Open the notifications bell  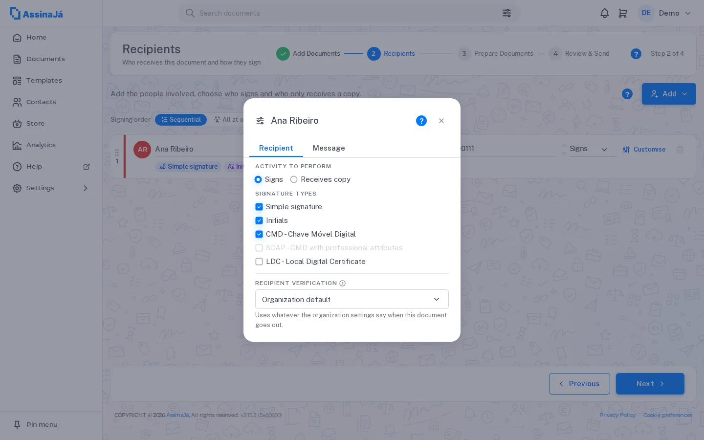coord(605,13)
